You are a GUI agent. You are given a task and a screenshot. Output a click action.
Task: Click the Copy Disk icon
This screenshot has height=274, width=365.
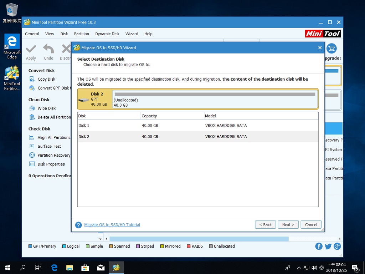tap(32, 79)
